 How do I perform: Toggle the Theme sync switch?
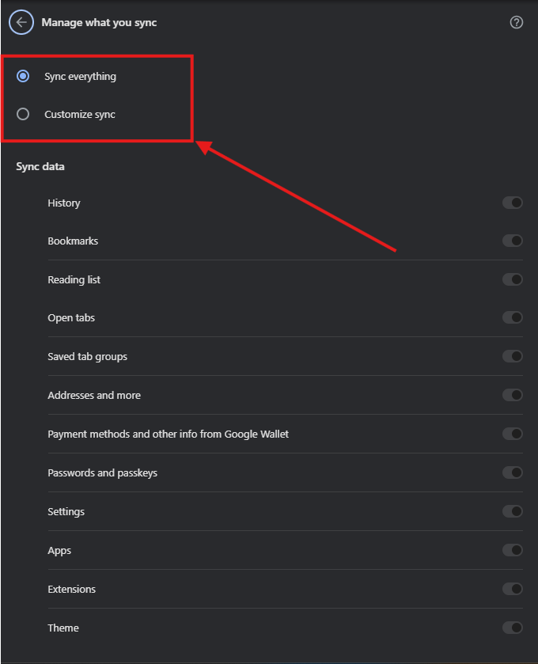point(512,628)
